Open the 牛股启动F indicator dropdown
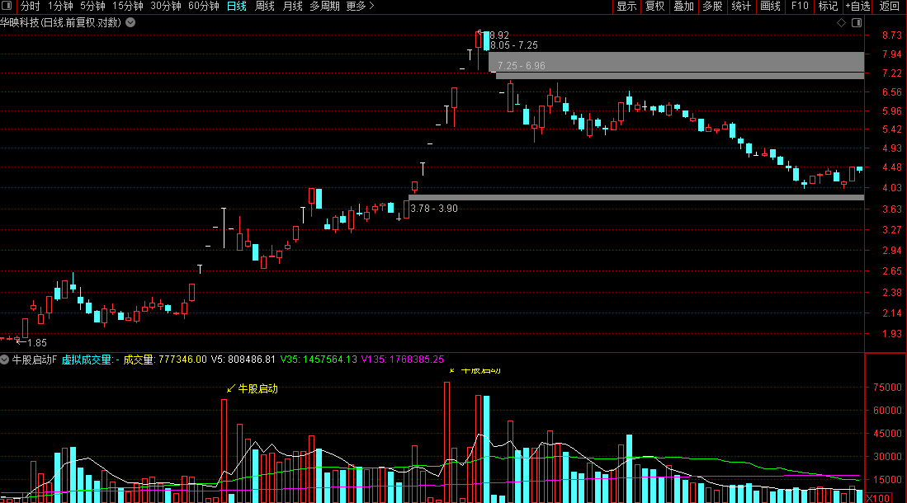The image size is (907, 503). coord(5,360)
